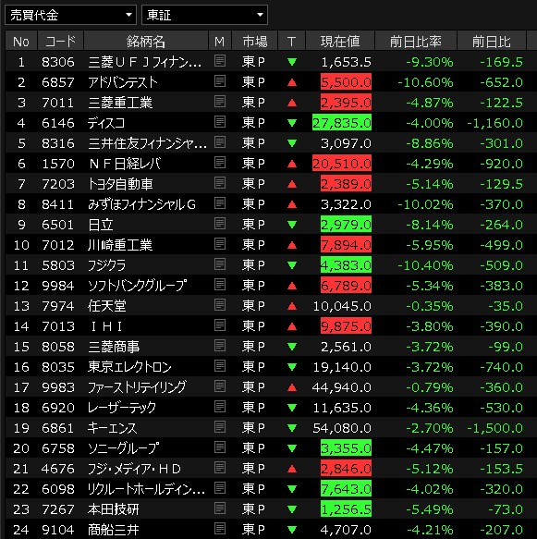
Task: Select change value -509.0 for フジクラ
Action: [x=501, y=265]
